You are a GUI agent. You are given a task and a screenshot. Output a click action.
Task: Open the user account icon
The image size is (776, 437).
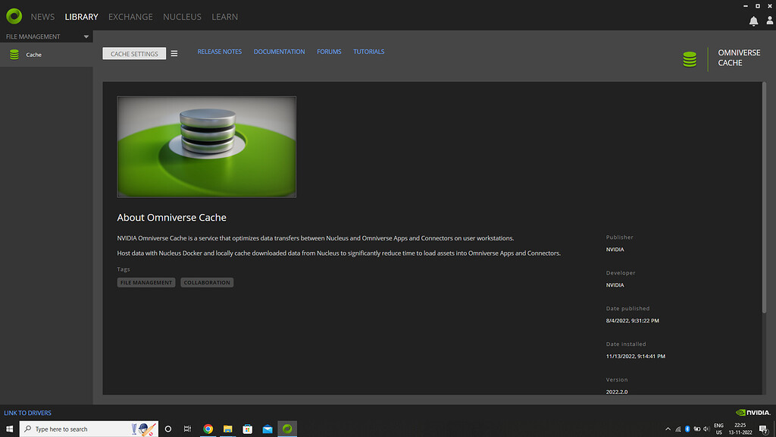[770, 20]
